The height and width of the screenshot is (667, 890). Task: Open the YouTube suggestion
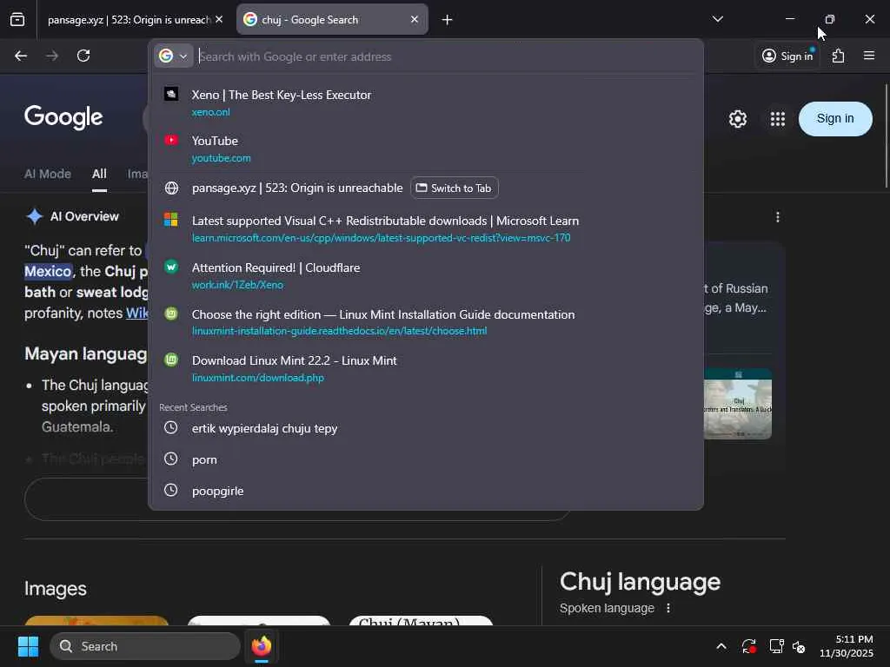click(426, 148)
